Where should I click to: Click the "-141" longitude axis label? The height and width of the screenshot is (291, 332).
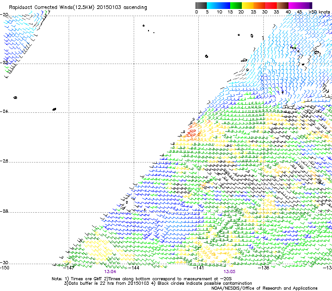[199, 268]
